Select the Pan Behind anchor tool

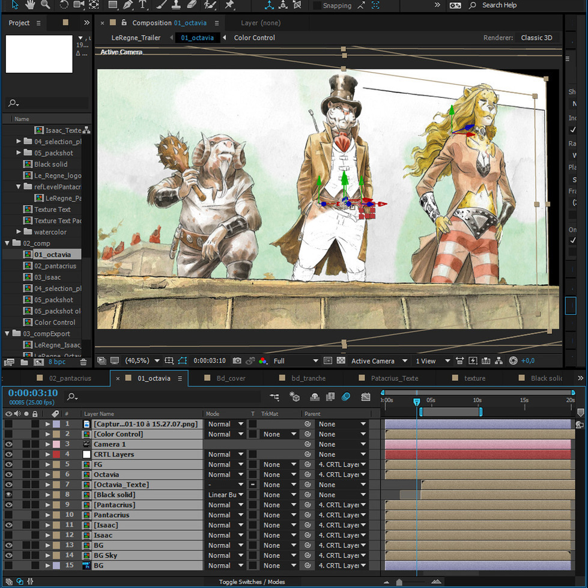(94, 5)
